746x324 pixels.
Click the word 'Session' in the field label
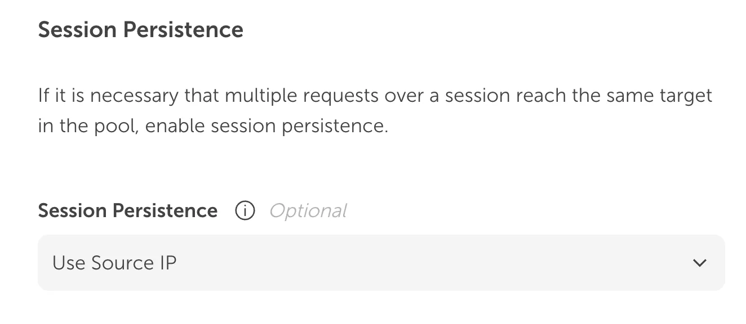(72, 211)
